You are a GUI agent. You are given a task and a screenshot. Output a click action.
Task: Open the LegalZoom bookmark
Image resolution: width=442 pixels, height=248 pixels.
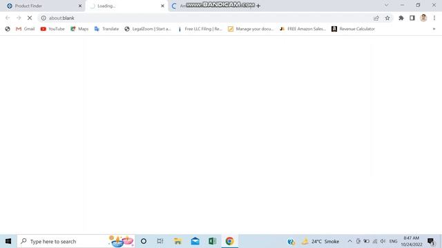point(148,29)
